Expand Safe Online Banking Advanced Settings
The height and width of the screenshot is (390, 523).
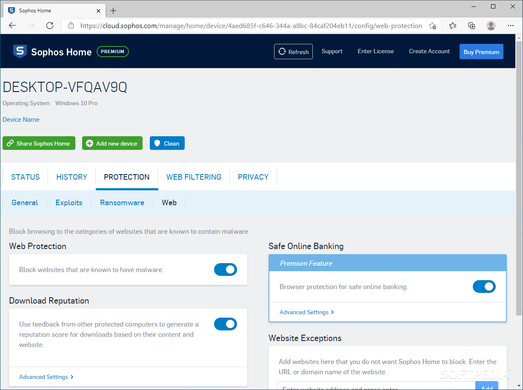[307, 312]
